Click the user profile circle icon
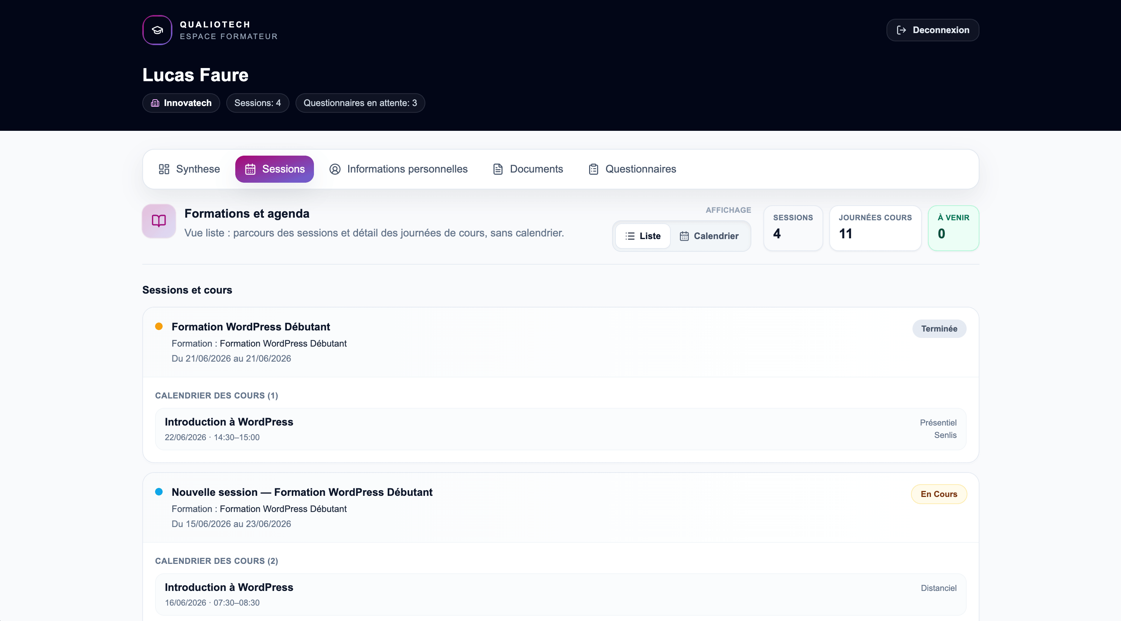The height and width of the screenshot is (621, 1121). (335, 169)
